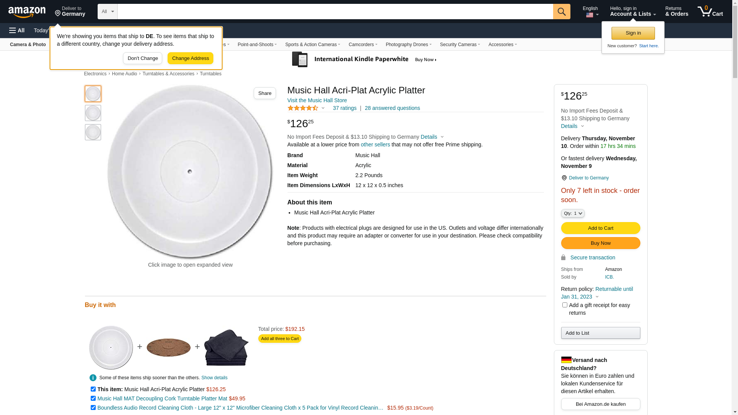Screen dimensions: 738x415
Task: Click the info icon under Buy it with
Action: (93, 378)
